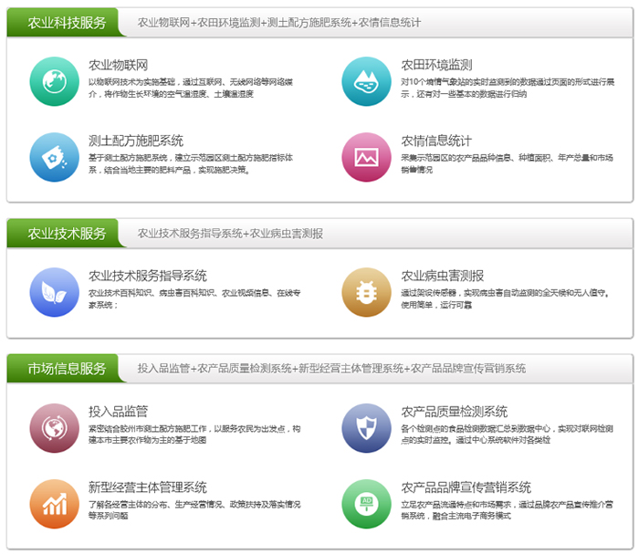The image size is (639, 555).
Task: Click the description text under 新型经营主体管理系统
Action: 194,510
